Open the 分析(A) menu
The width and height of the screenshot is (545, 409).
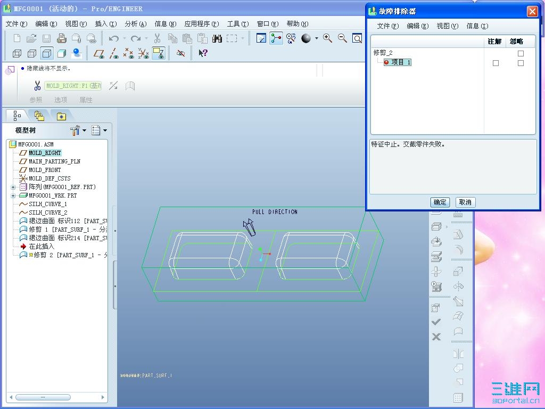click(136, 24)
